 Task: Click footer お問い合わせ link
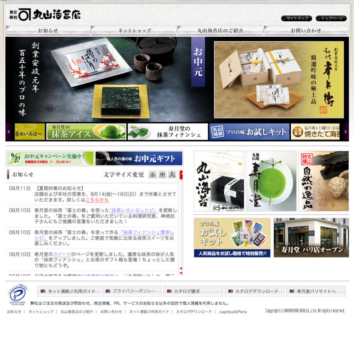pyautogui.click(x=111, y=311)
